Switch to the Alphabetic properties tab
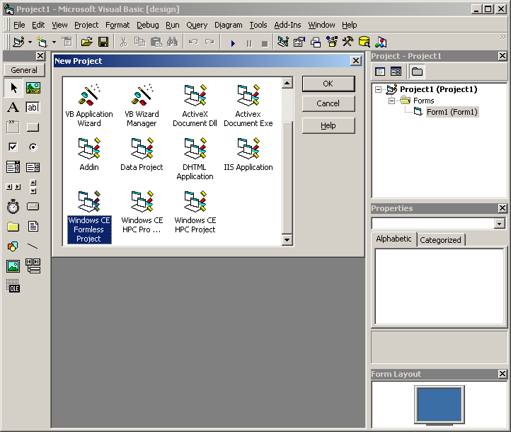 394,239
